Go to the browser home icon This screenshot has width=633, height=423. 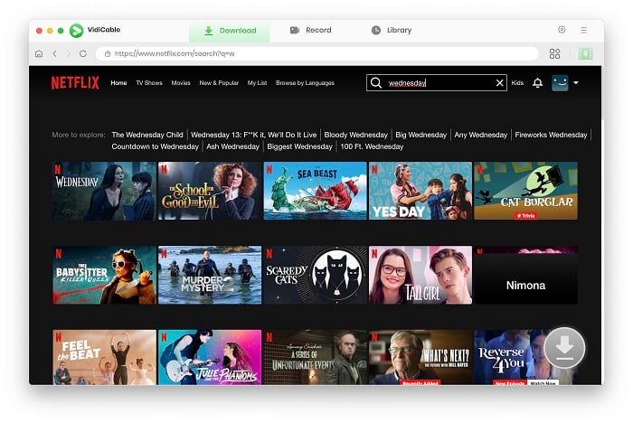point(39,53)
